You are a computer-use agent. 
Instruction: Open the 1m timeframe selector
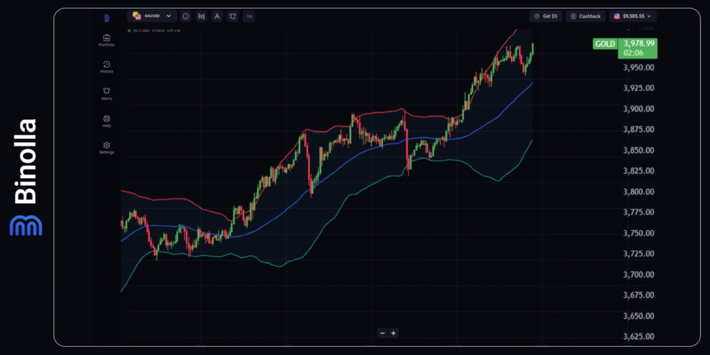249,16
